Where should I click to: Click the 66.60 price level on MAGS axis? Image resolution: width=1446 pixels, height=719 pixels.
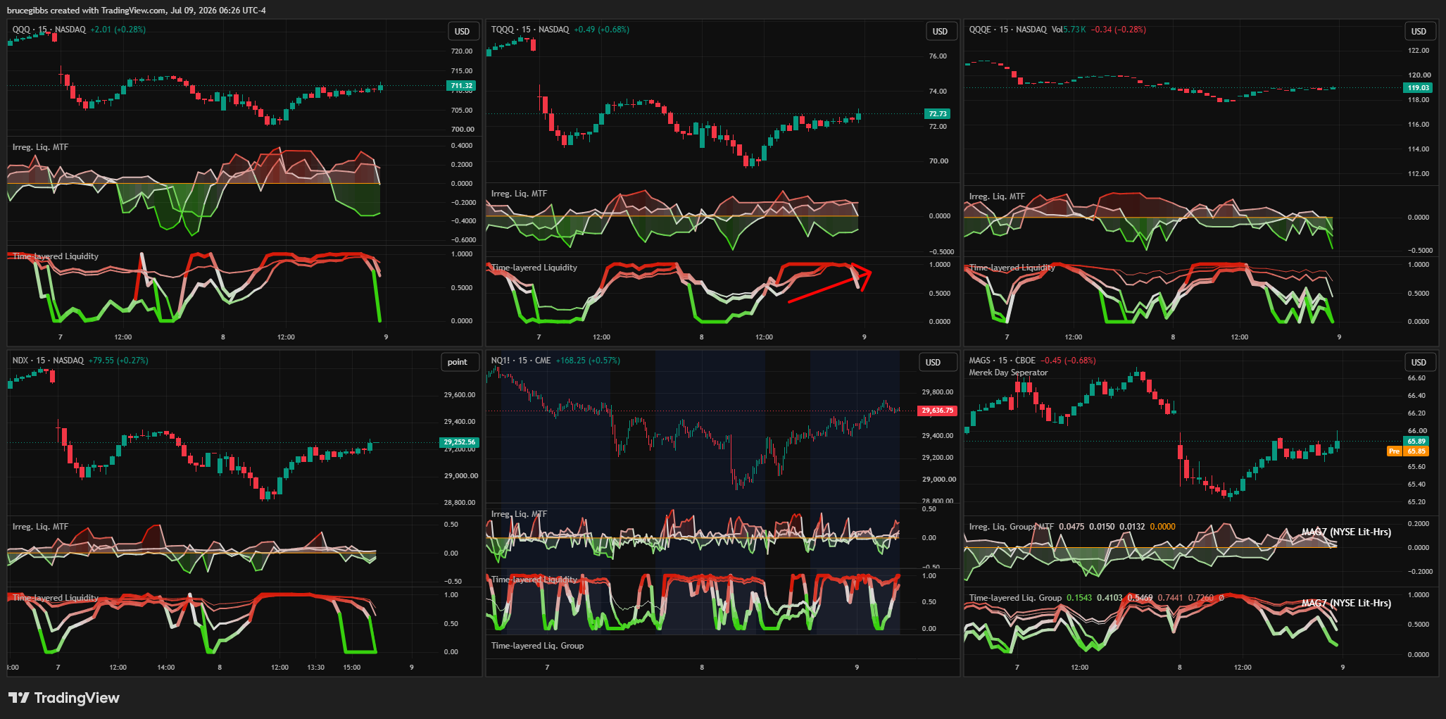(x=1416, y=378)
